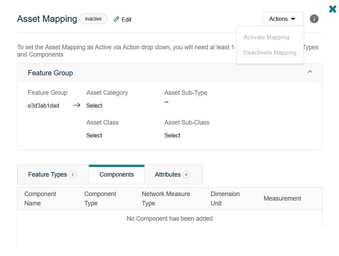This screenshot has height=256, width=339.
Task: Click the Feature Types count badge
Action: tap(72, 175)
